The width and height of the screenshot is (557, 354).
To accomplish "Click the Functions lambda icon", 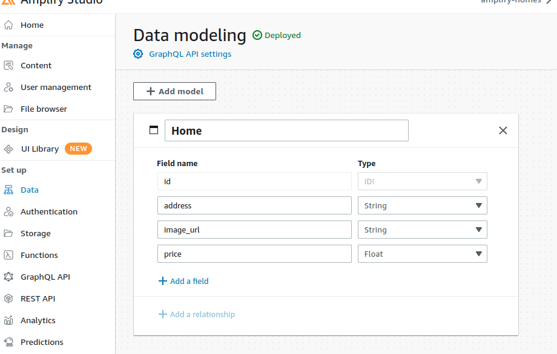I will (x=8, y=255).
